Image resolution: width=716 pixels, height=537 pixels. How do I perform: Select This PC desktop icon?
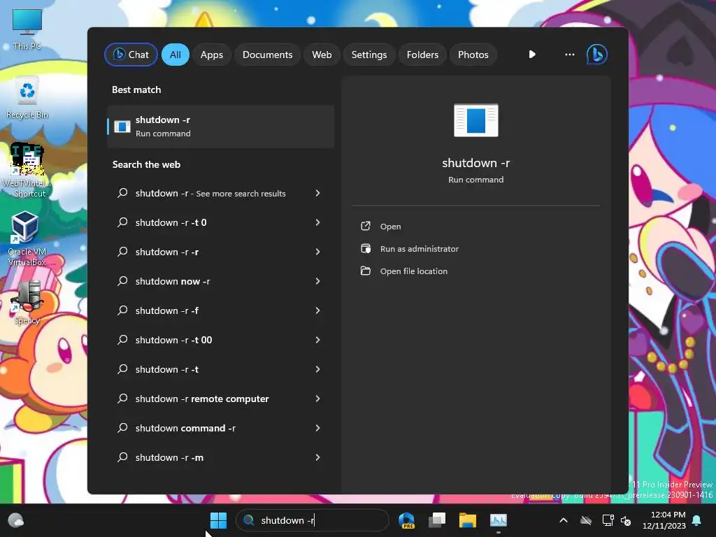pos(27,29)
